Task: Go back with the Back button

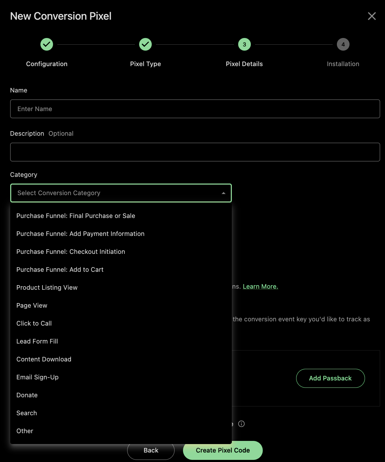Action: (x=151, y=450)
